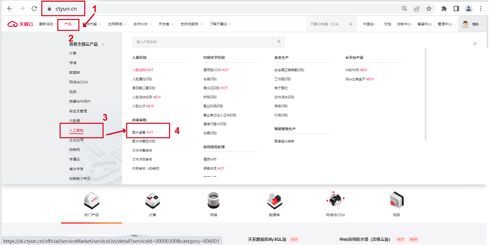Click the browser back arrow

(x=10, y=9)
